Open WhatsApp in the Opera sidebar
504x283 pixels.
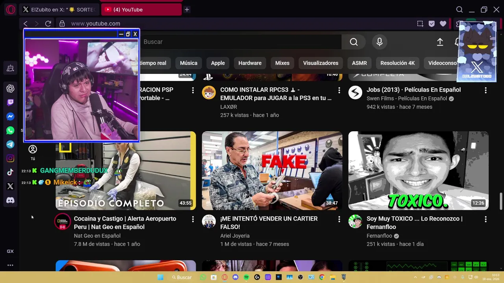click(x=10, y=130)
